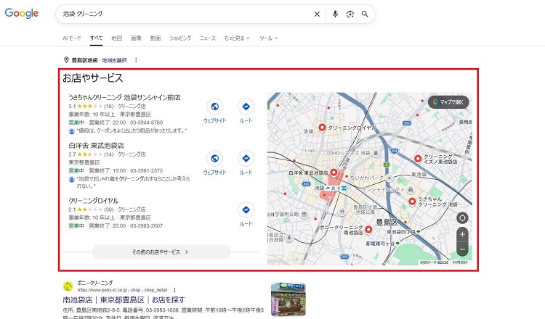Open 白洋舍 東武池袋店 listing title
This screenshot has height=319, width=545.
[x=96, y=146]
